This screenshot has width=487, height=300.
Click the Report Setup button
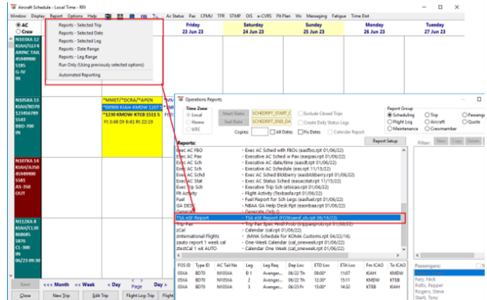point(385,141)
